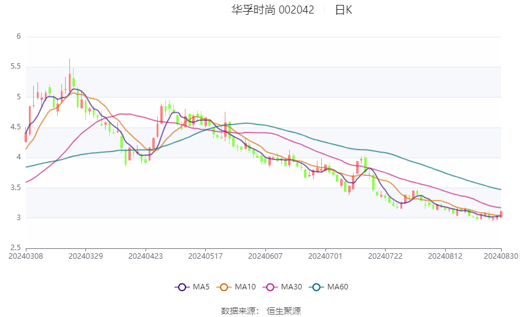This screenshot has width=522, height=317.
Task: Click the 3.5 y-axis value label
Action: (15, 188)
